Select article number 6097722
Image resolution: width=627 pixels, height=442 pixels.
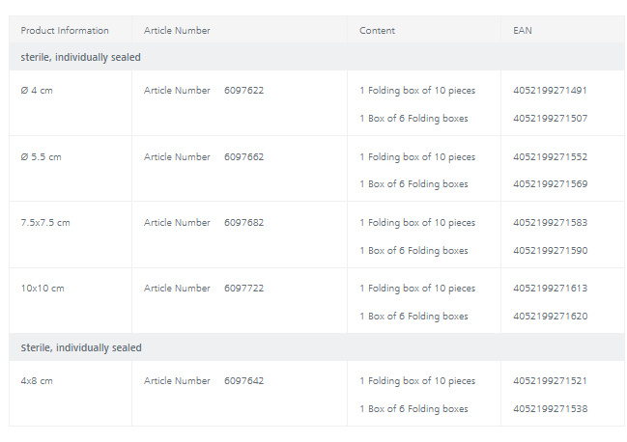[x=243, y=289]
